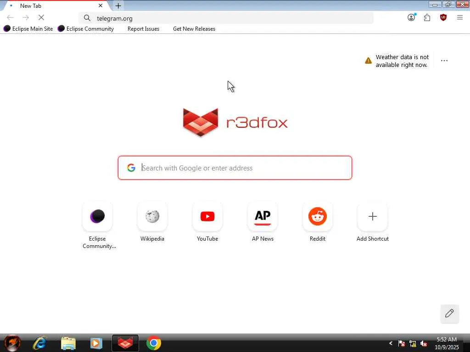Open Eclipse Main Site bookmark
Screen dimensions: 470x352
[28, 29]
